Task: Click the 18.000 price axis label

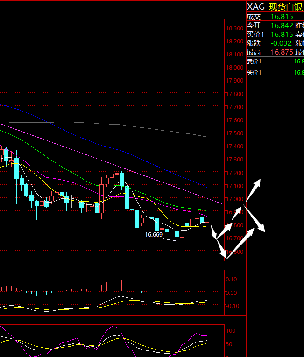Action: click(234, 68)
